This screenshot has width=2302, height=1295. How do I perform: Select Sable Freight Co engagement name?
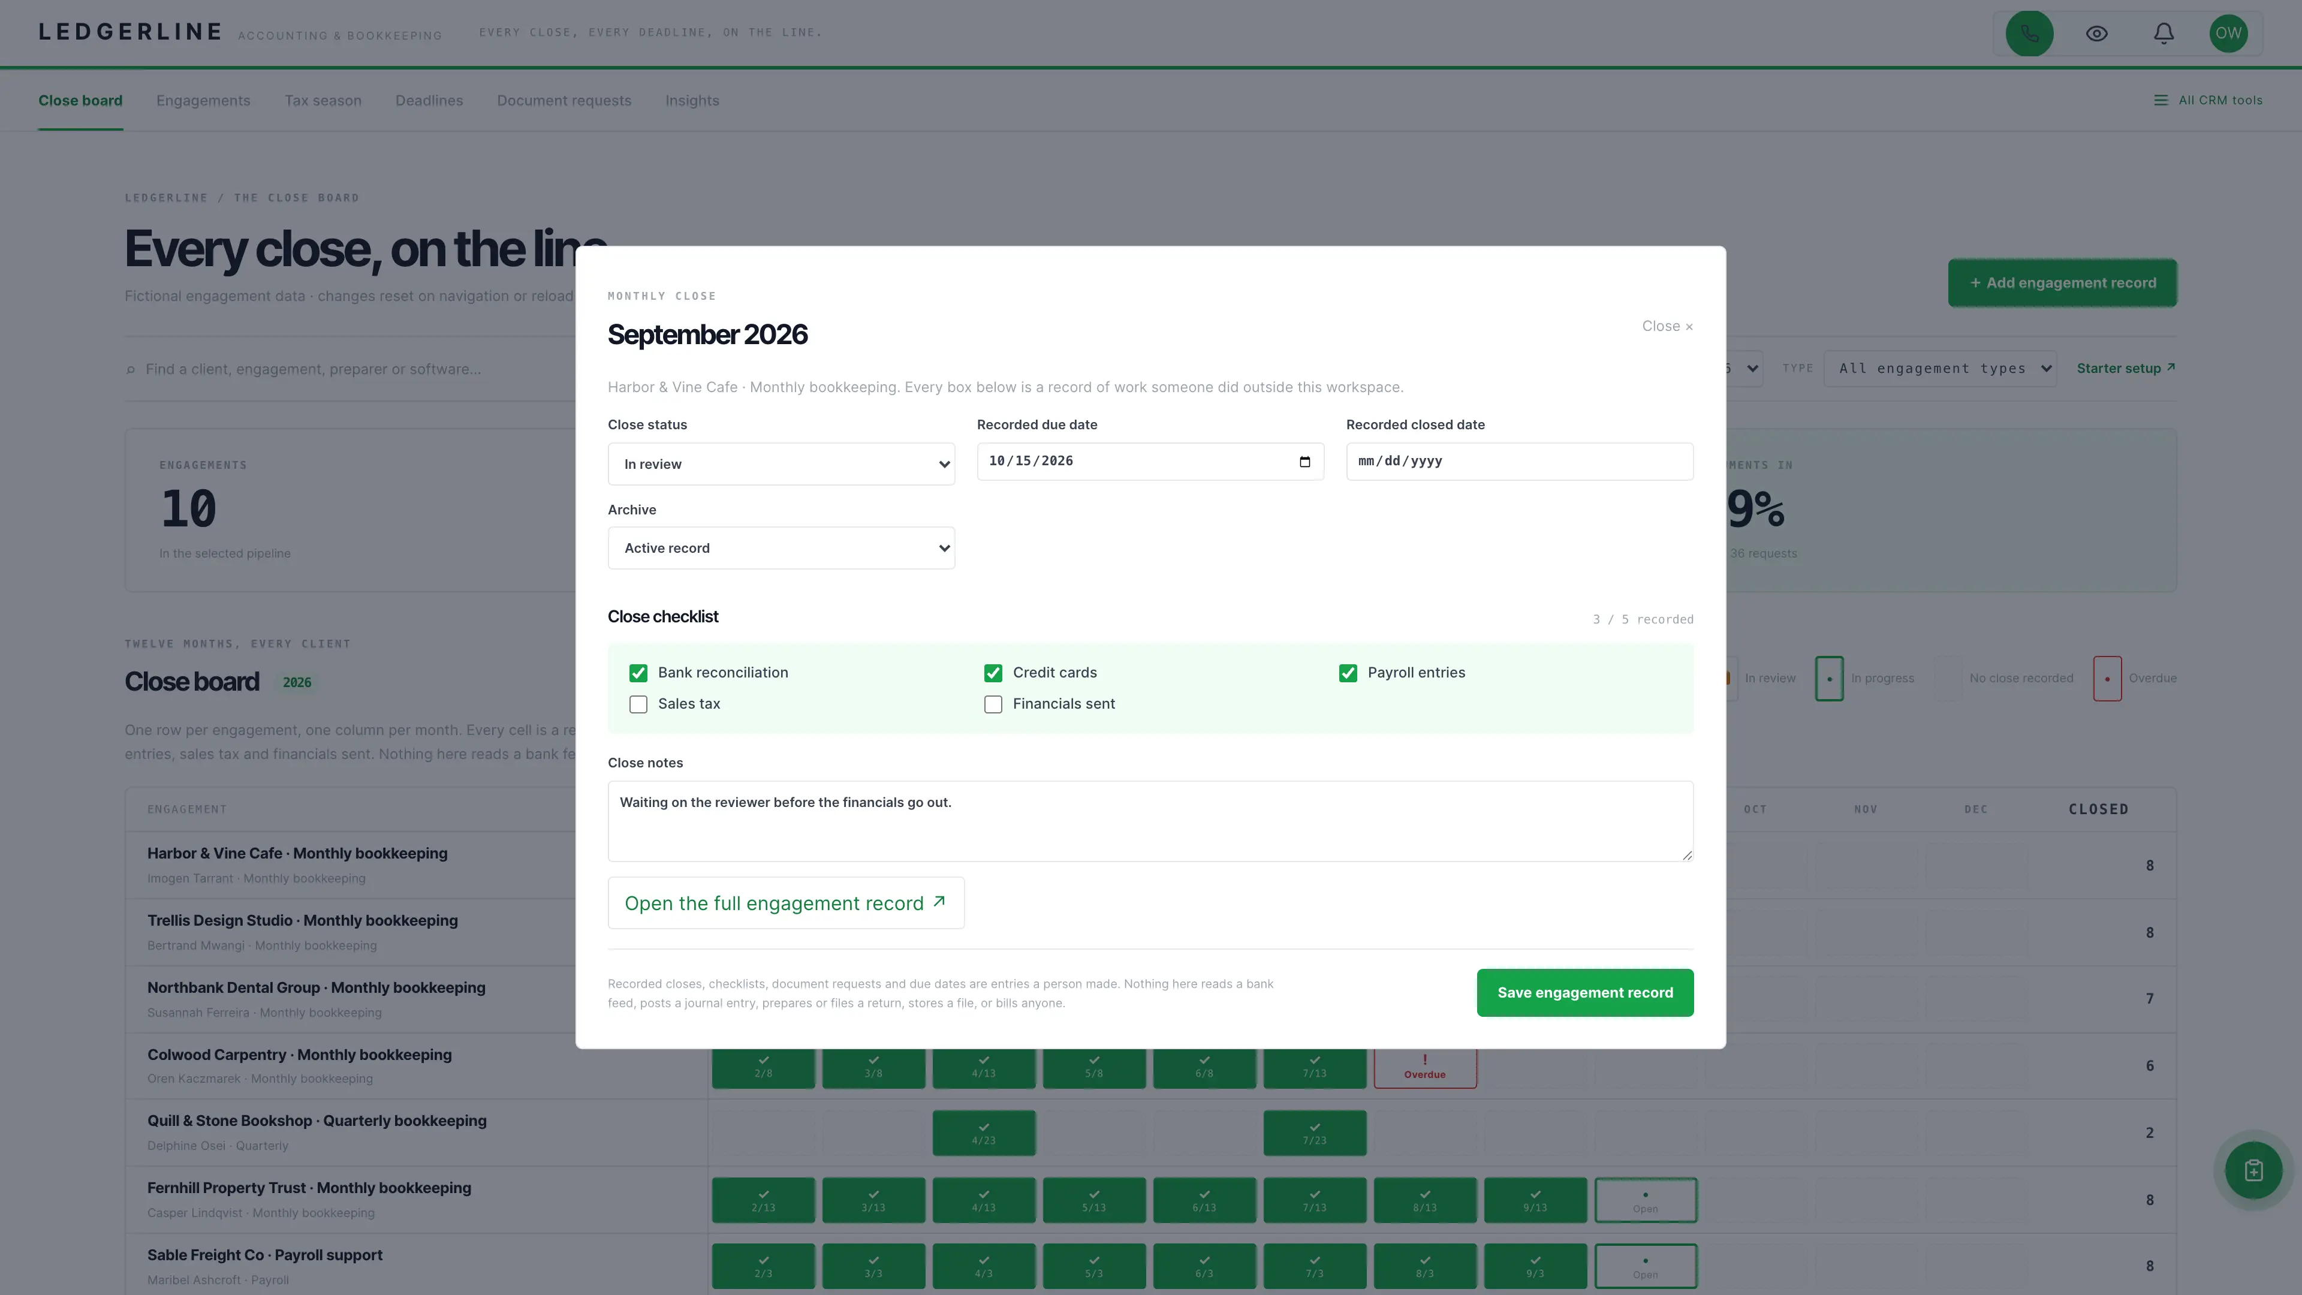point(264,1255)
